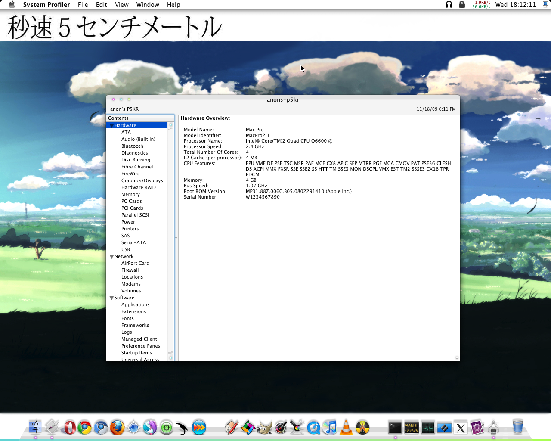This screenshot has height=441, width=551.
Task: Open the Burn disc app in dock
Action: pyautogui.click(x=362, y=427)
